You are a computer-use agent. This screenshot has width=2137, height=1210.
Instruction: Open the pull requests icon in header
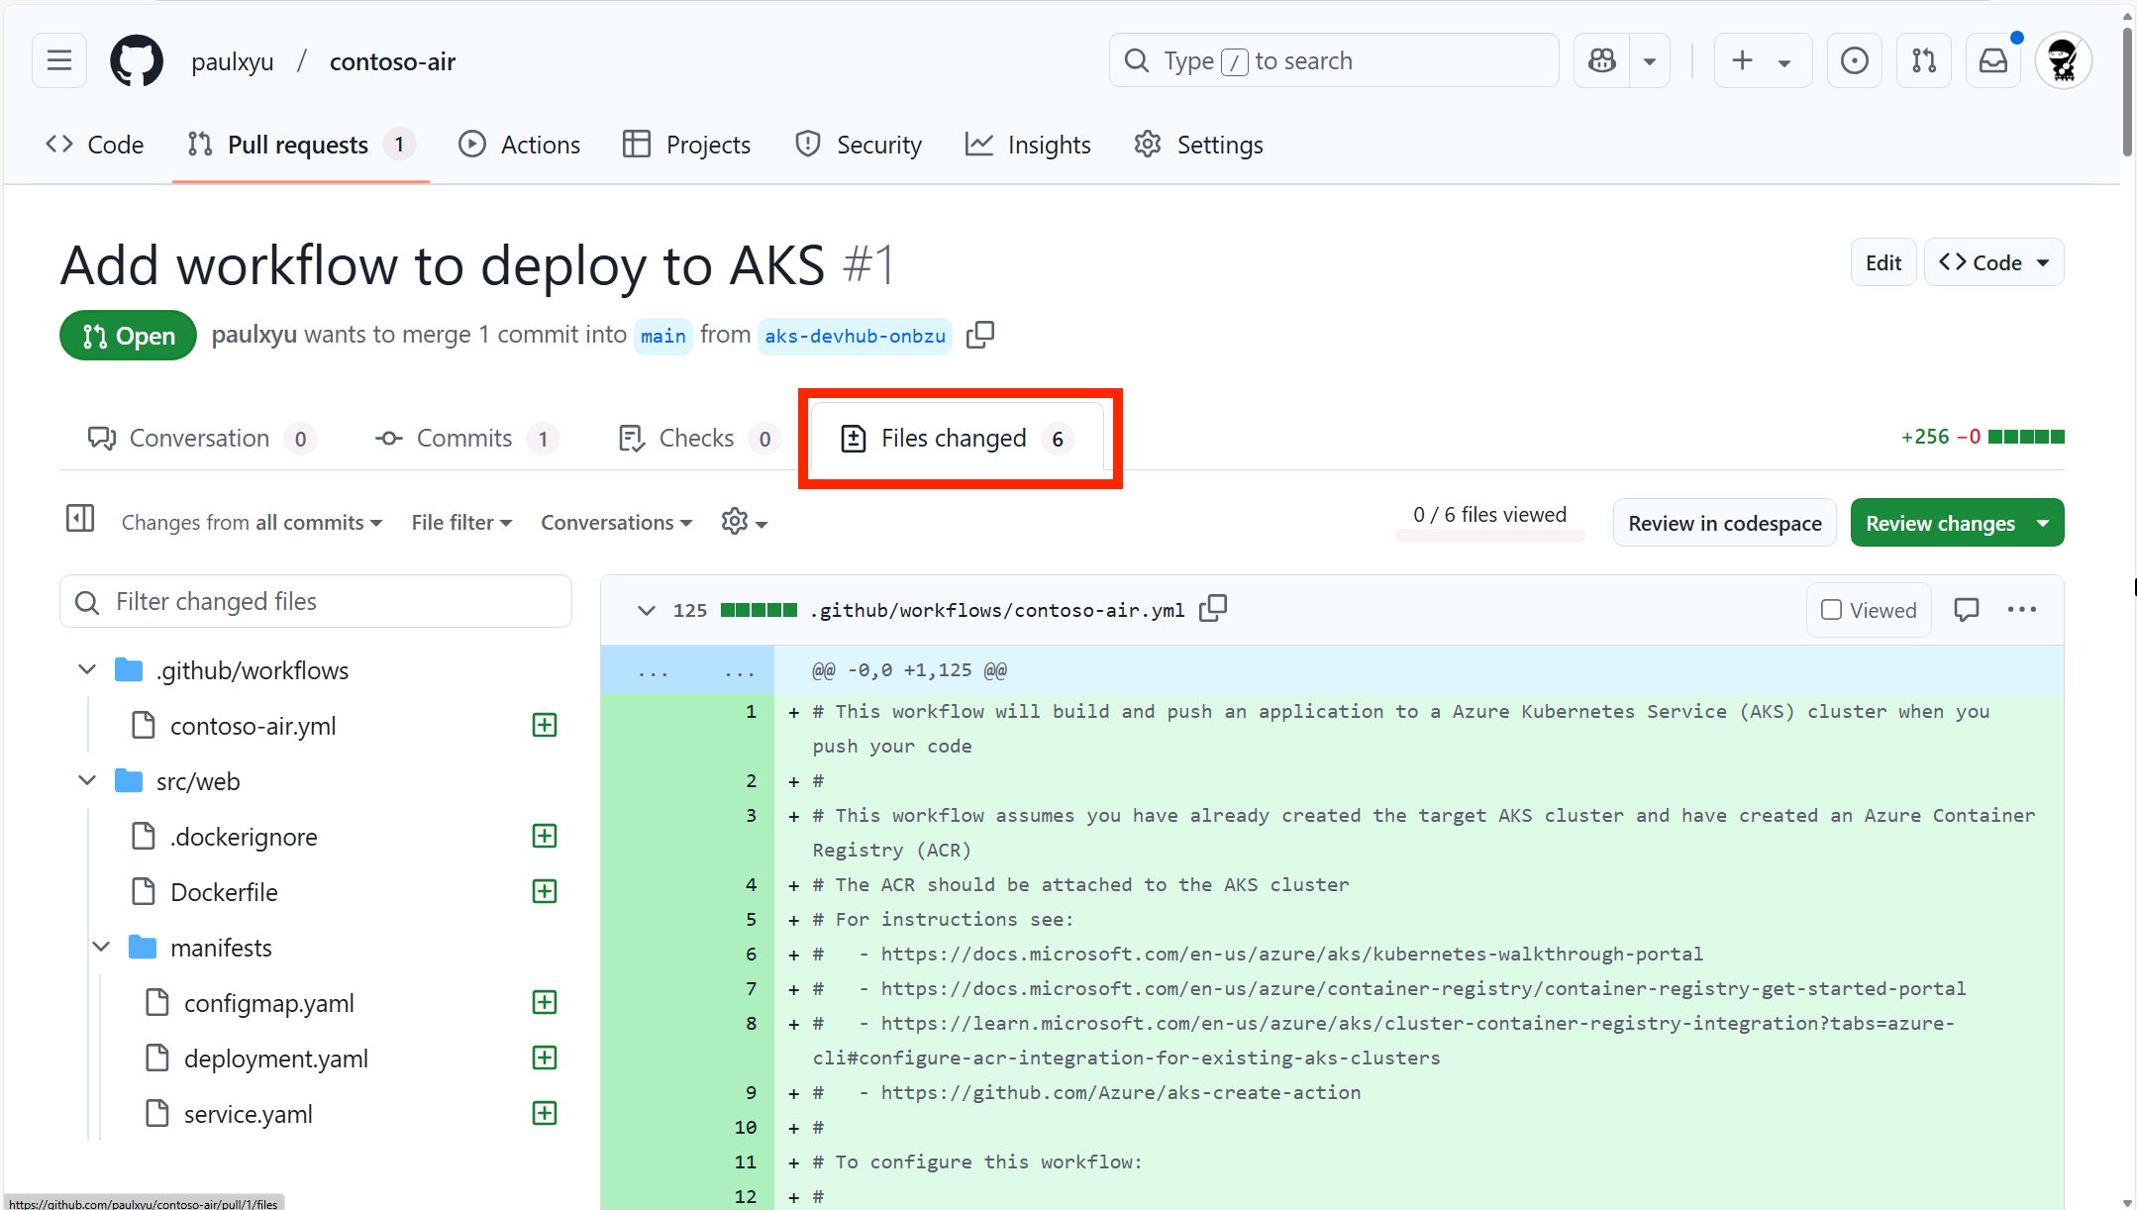coord(1924,61)
